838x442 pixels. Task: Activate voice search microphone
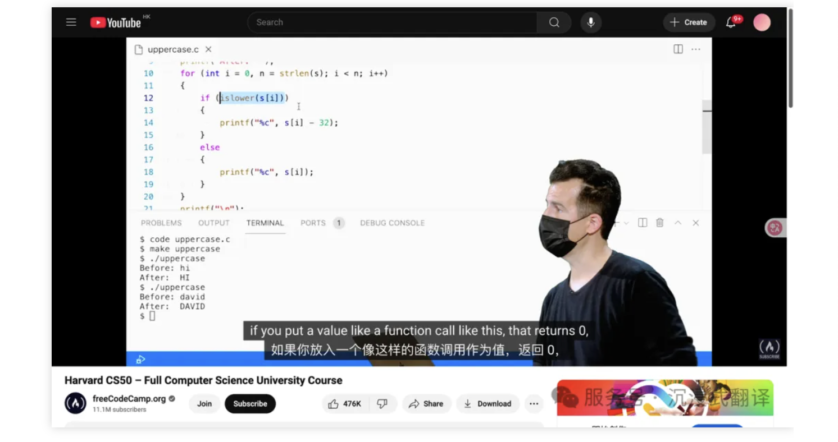point(591,22)
